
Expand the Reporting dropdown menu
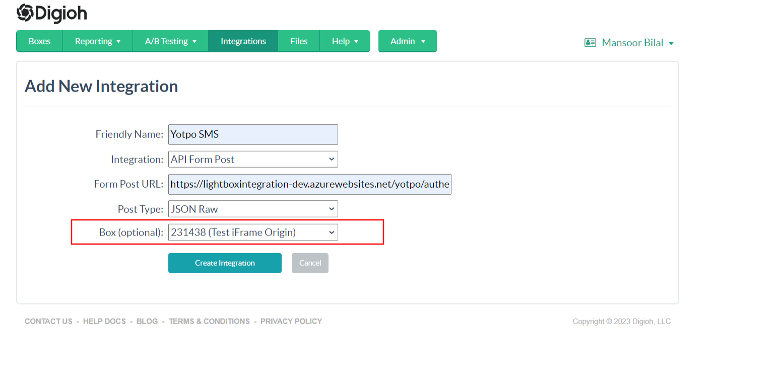pyautogui.click(x=98, y=41)
